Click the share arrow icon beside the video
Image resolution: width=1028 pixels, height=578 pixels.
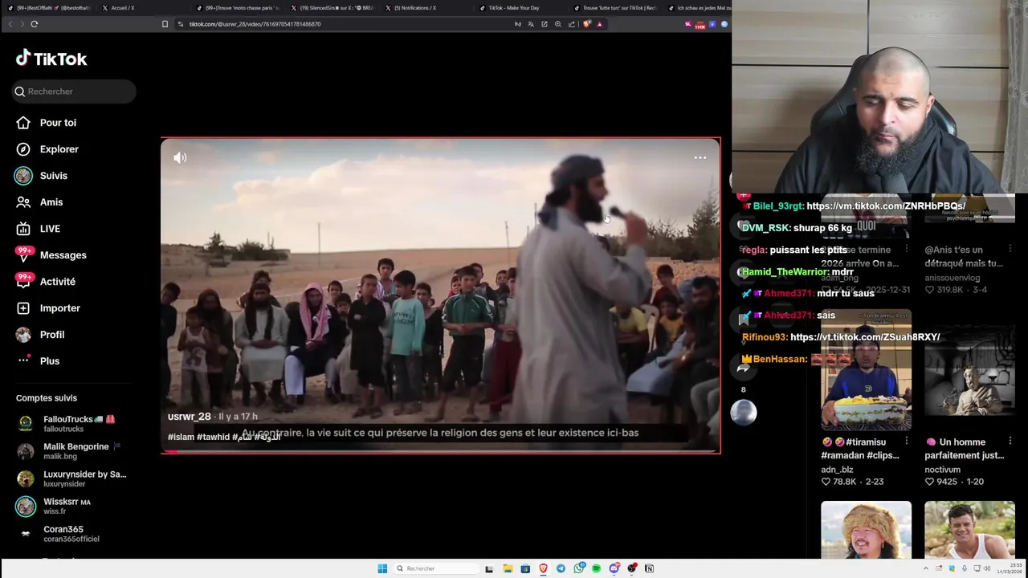(x=744, y=368)
